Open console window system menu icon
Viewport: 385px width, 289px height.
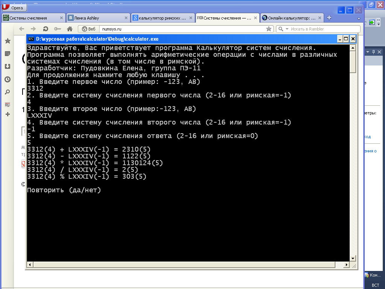pyautogui.click(x=31, y=39)
